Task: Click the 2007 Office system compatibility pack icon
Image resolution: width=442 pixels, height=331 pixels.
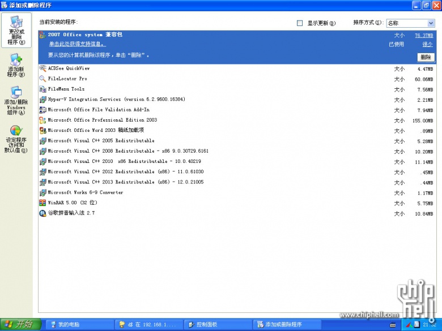Action: [x=42, y=35]
